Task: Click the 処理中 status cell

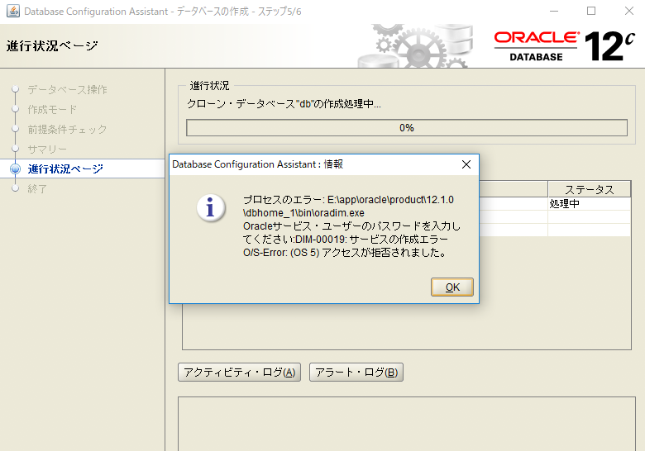Action: point(589,204)
